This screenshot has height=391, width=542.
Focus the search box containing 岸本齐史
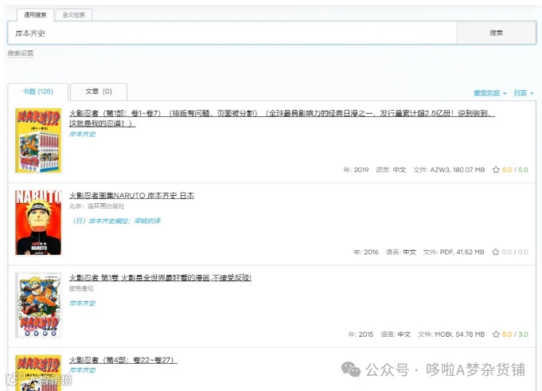(x=232, y=33)
